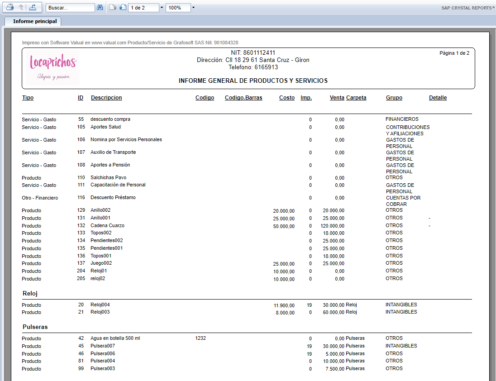Open the page number dropdown arrow
Image resolution: width=496 pixels, height=381 pixels.
162,8
